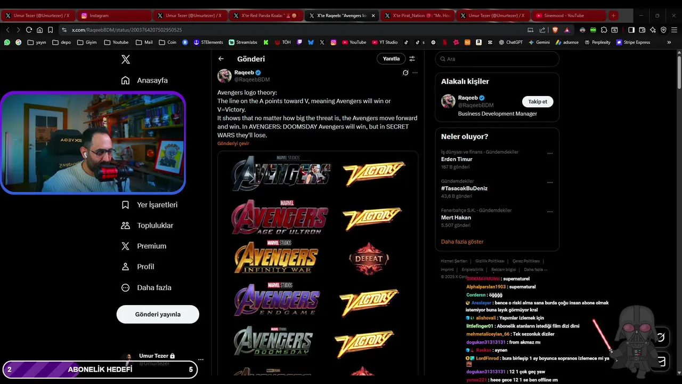Open the Brave Shields lion icon
The height and width of the screenshot is (384, 682).
click(554, 30)
